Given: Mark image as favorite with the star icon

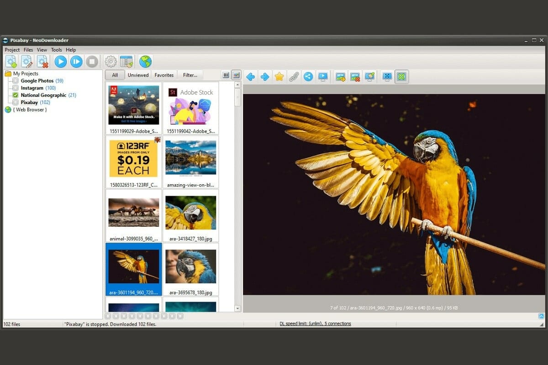Looking at the screenshot, I should click(279, 77).
